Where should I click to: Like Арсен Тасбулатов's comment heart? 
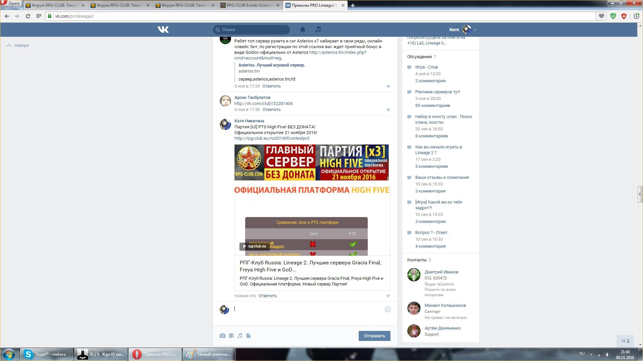pyautogui.click(x=388, y=110)
